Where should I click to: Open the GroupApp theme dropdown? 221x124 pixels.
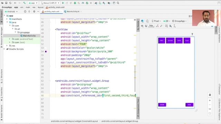pos(179,21)
